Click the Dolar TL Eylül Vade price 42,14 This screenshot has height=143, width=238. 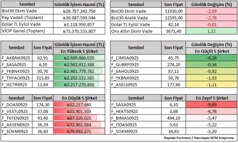click(x=174, y=24)
